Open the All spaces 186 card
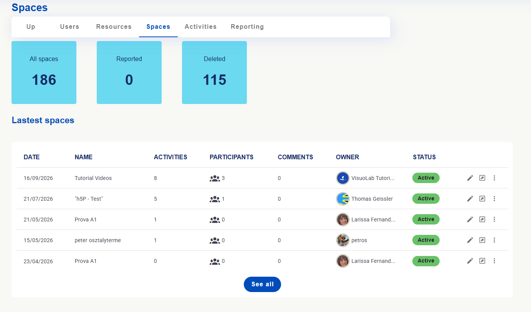The height and width of the screenshot is (312, 531). pyautogui.click(x=44, y=73)
